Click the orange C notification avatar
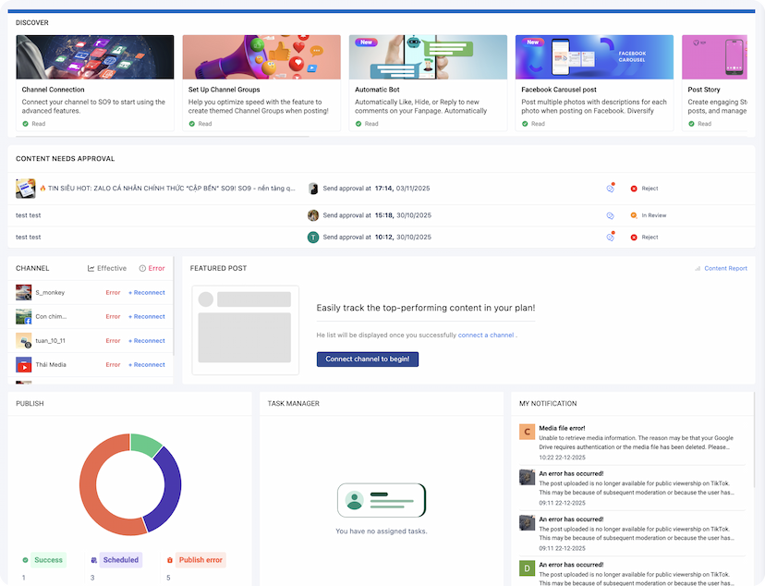This screenshot has width=765, height=586. (527, 432)
